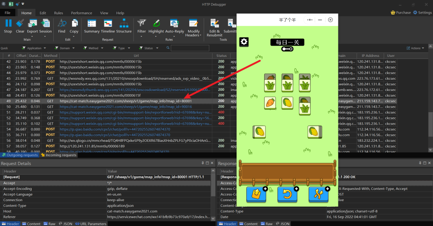Click the Edit & Resubmit tool
Image resolution: width=433 pixels, height=226 pixels.
[214, 27]
